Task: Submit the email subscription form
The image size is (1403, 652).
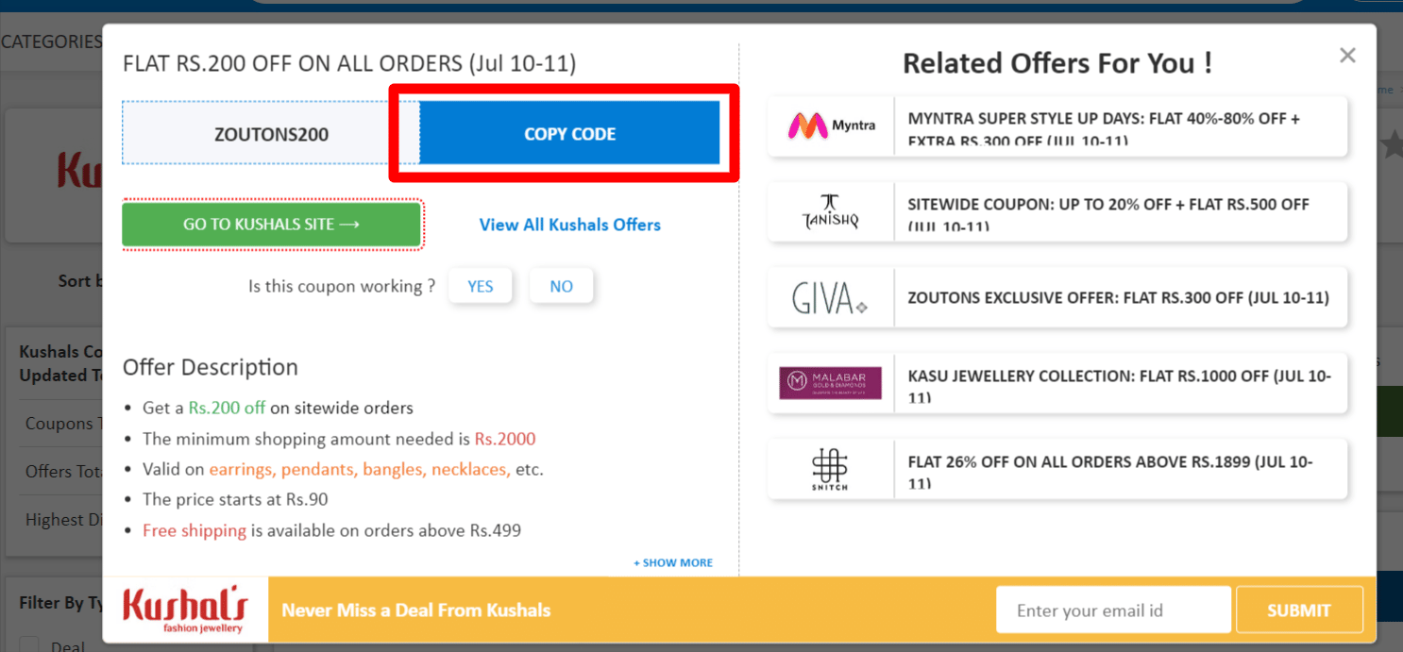Action: pos(1298,610)
